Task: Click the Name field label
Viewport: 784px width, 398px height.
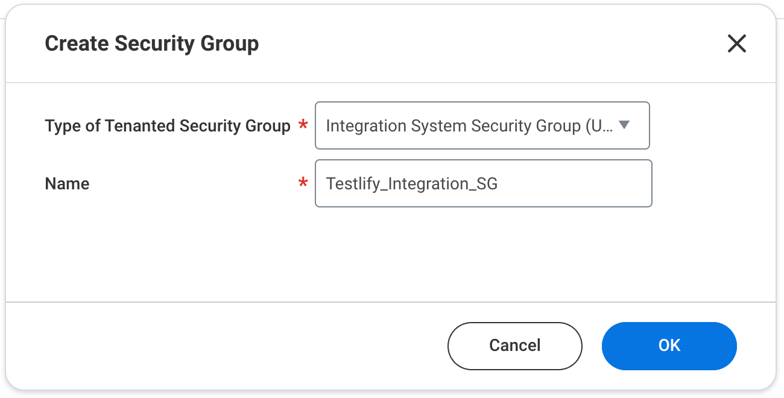Action: [67, 183]
